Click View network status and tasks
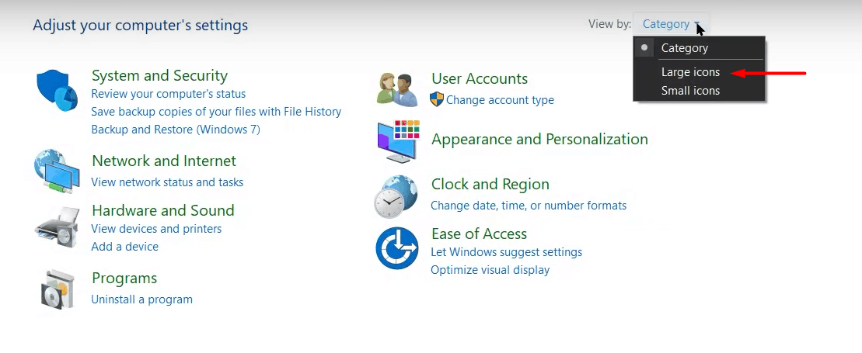This screenshot has height=353, width=862. [x=167, y=182]
